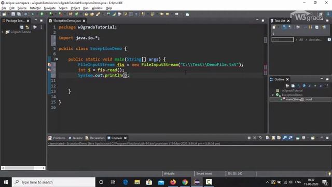Toggle Sort in Outline toolbar
This screenshot has width=332, height=187.
(298, 86)
